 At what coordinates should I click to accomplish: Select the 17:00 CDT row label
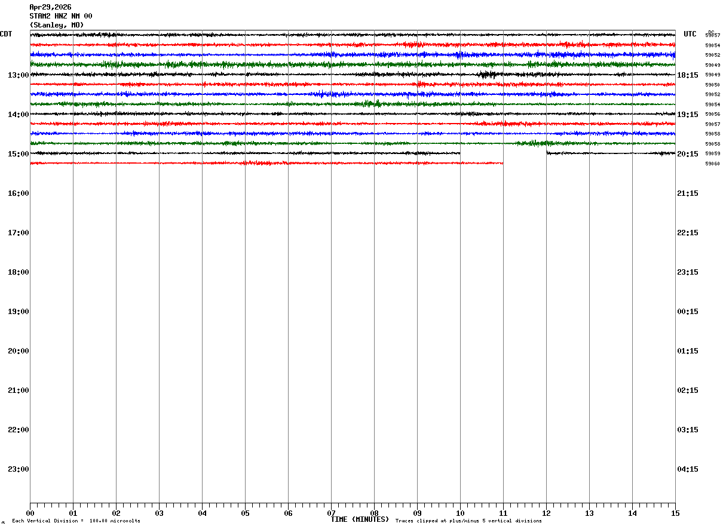click(x=19, y=233)
